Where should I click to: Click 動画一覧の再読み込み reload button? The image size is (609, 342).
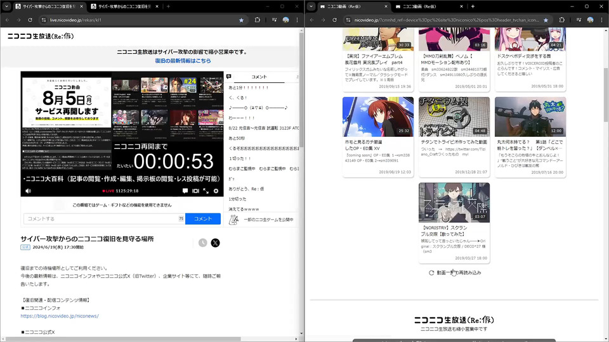[455, 272]
